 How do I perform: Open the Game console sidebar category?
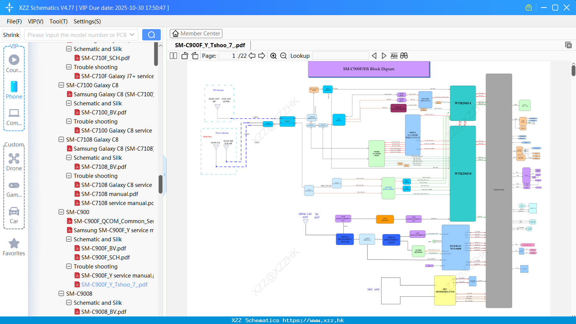(x=14, y=189)
